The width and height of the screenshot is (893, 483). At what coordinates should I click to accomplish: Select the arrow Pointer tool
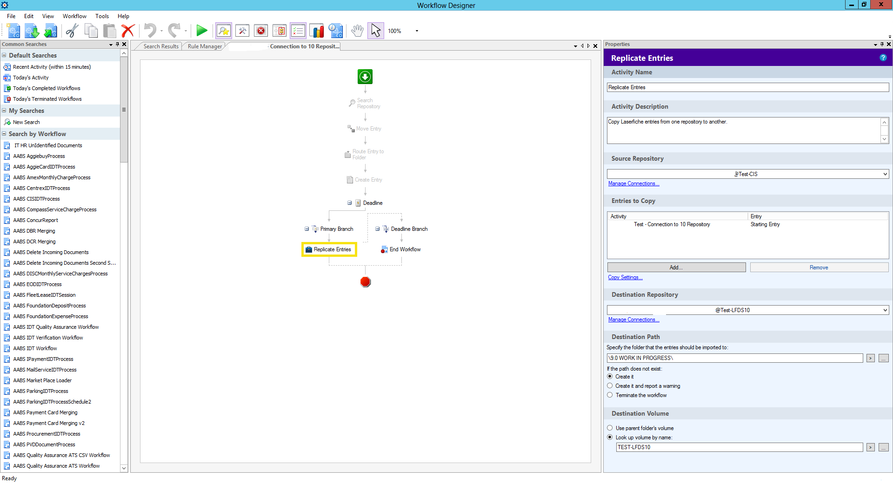click(x=375, y=31)
